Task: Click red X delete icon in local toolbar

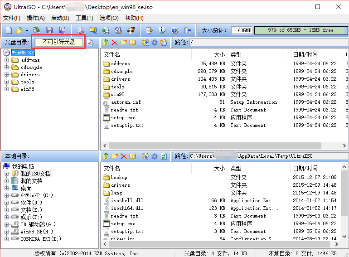Action: click(124, 156)
